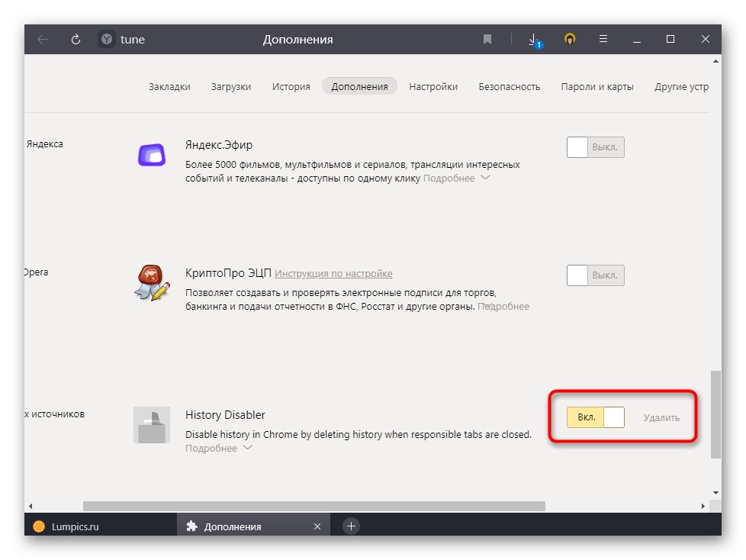Click the Lumpics.ru orange tab favicon
Image resolution: width=746 pixels, height=560 pixels.
tap(39, 526)
